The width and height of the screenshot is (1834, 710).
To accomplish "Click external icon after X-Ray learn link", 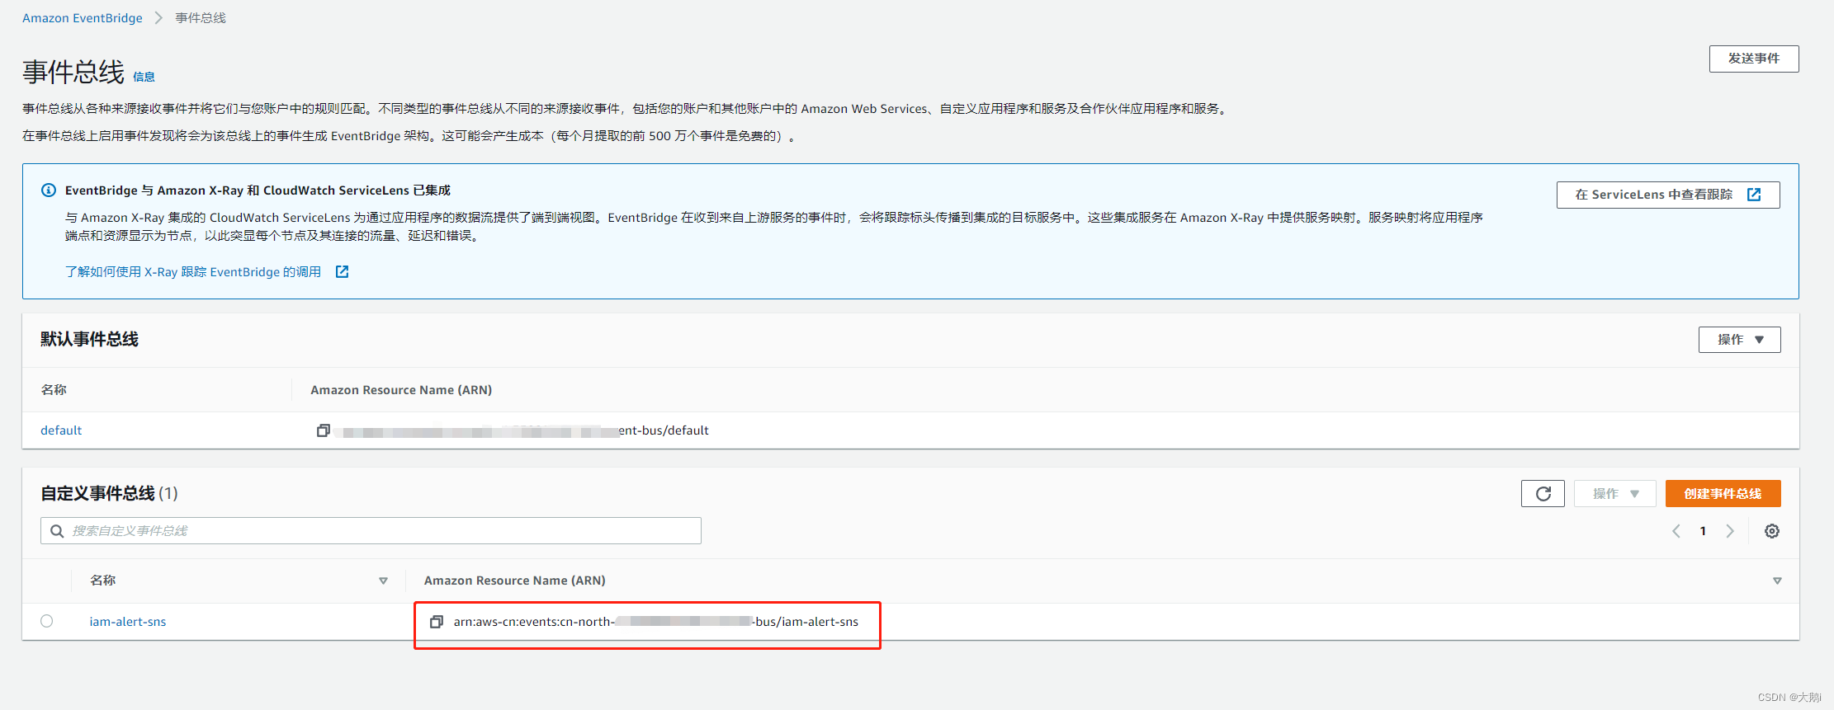I will pyautogui.click(x=342, y=271).
